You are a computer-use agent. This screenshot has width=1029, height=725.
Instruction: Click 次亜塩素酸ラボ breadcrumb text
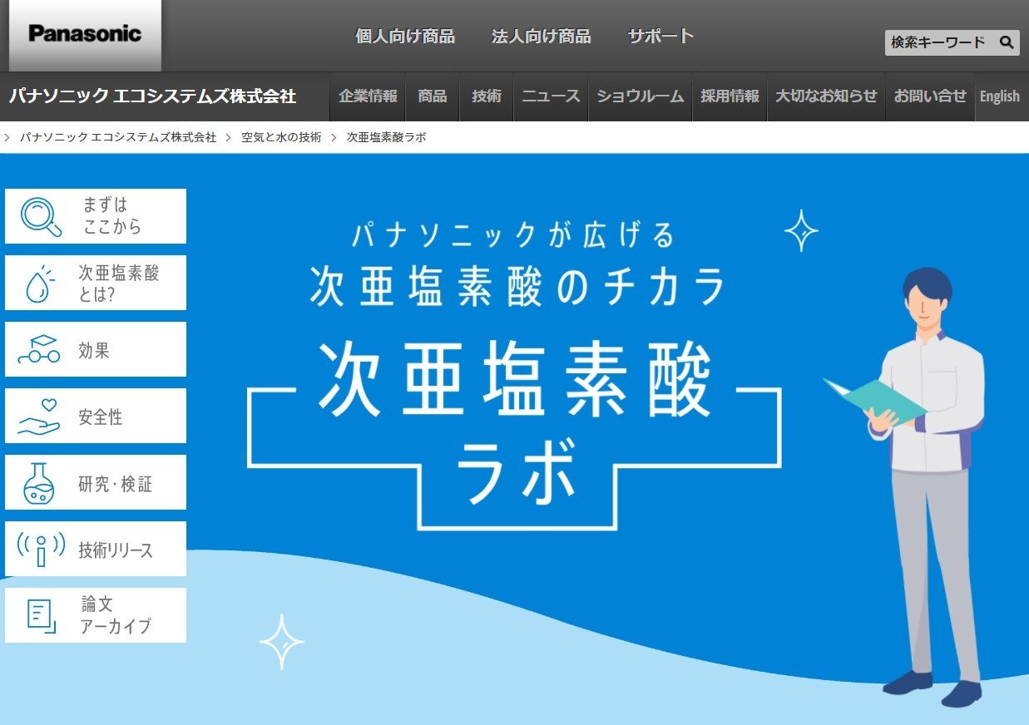[x=386, y=138]
